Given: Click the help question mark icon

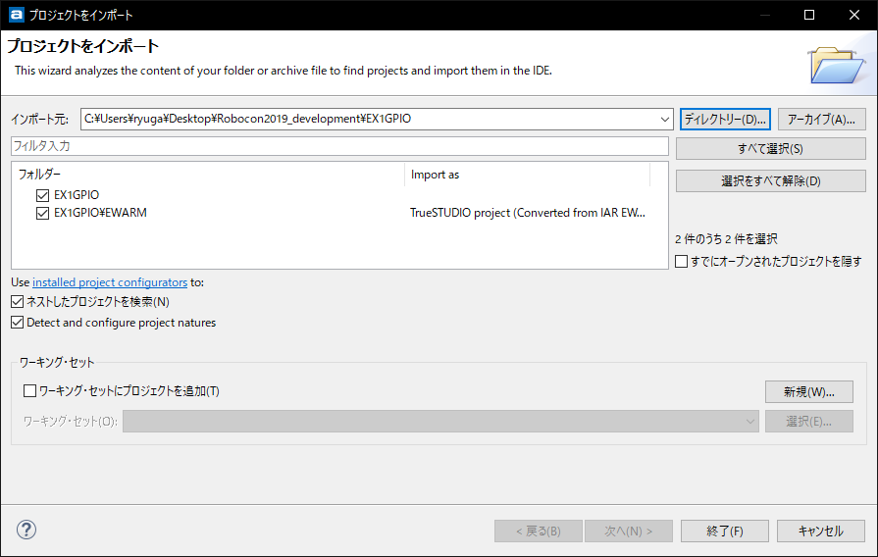Looking at the screenshot, I should 26,530.
